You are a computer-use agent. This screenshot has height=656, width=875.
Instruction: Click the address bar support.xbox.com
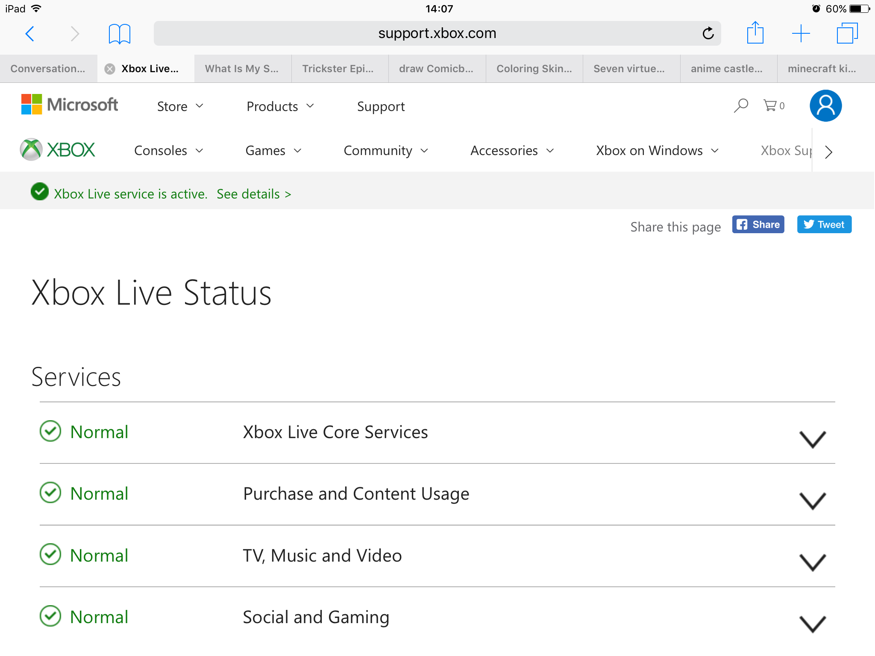pyautogui.click(x=437, y=33)
